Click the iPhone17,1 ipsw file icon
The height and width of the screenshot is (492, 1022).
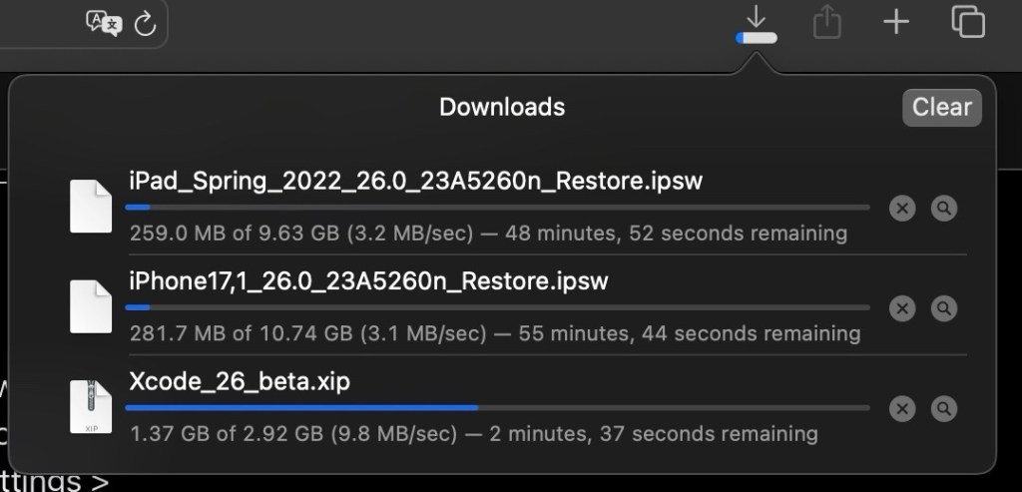pos(91,306)
